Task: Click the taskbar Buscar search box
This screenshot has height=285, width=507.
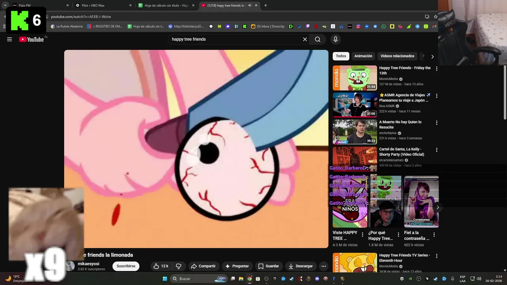Action: [x=199, y=279]
